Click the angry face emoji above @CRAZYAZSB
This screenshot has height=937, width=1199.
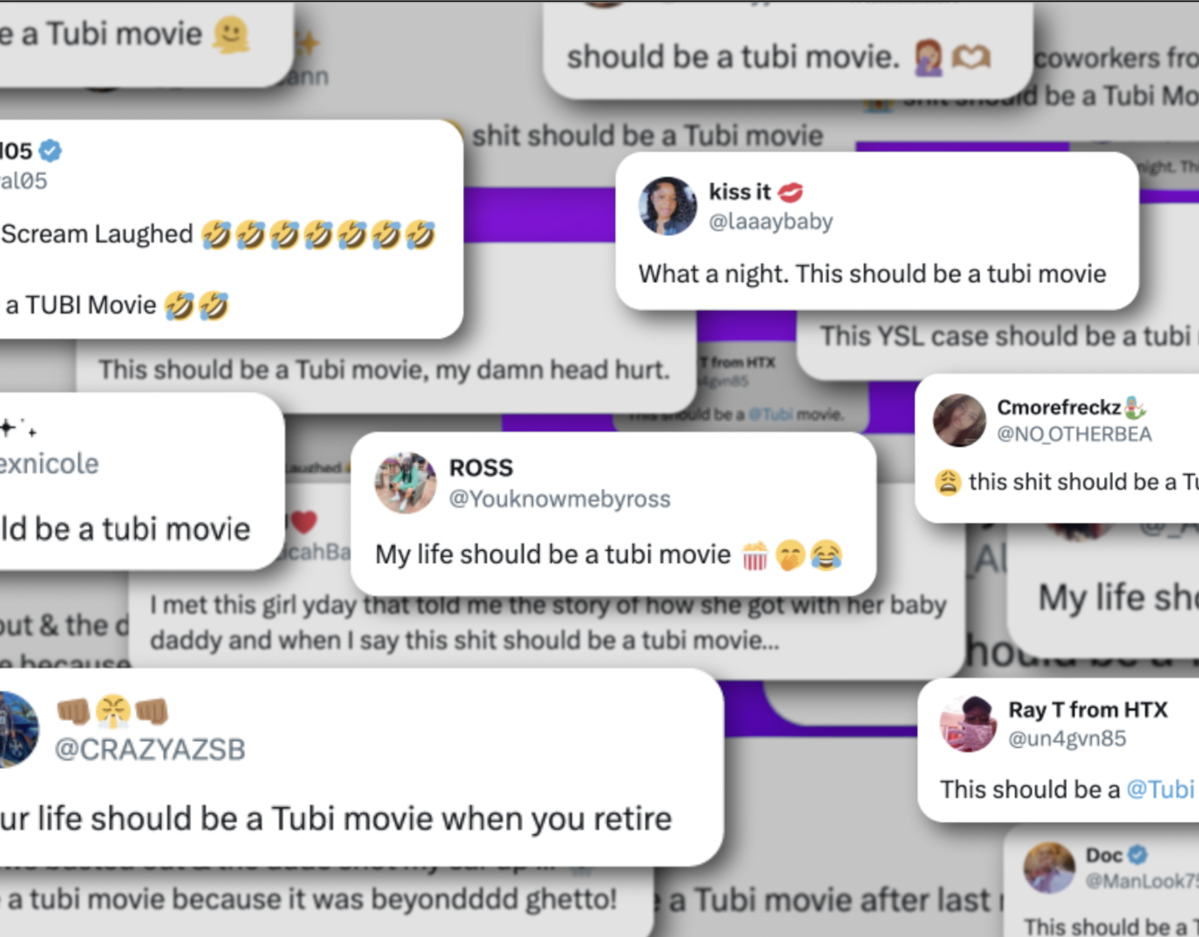[x=113, y=711]
